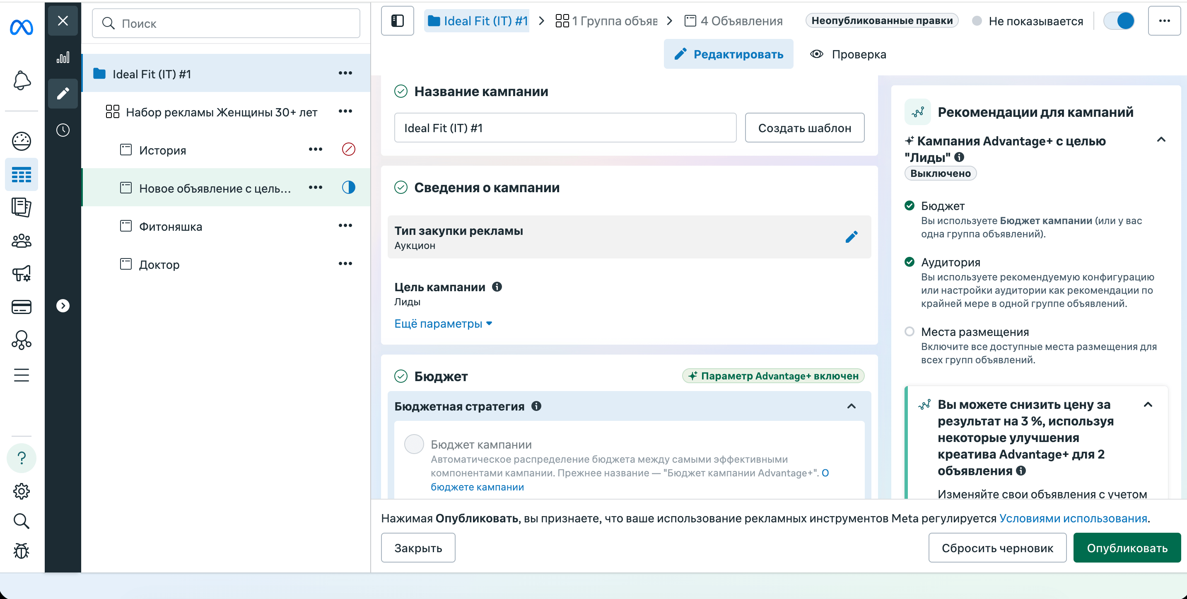Toggle the half-circle status icon on Новое объявление
This screenshot has width=1187, height=599.
click(x=349, y=188)
